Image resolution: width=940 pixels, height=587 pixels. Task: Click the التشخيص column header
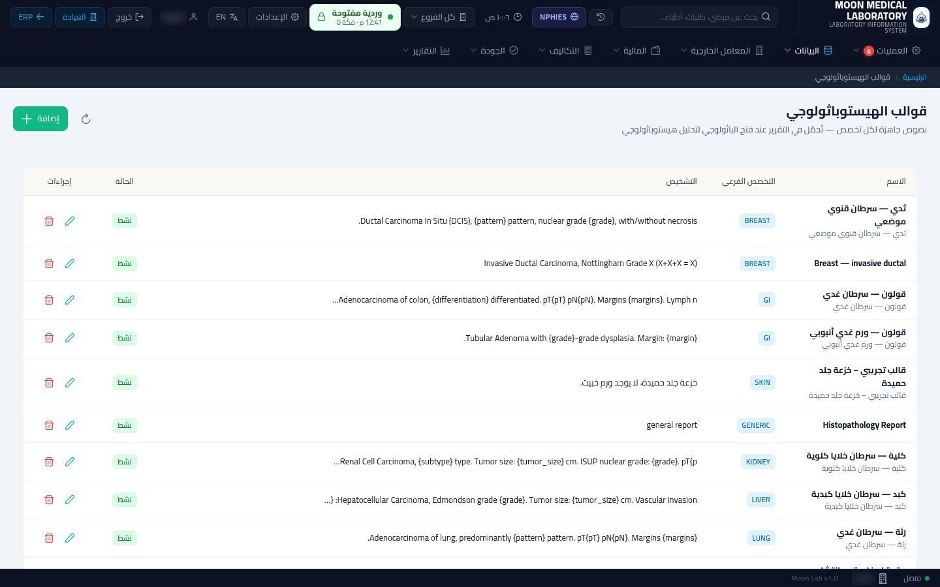[681, 181]
